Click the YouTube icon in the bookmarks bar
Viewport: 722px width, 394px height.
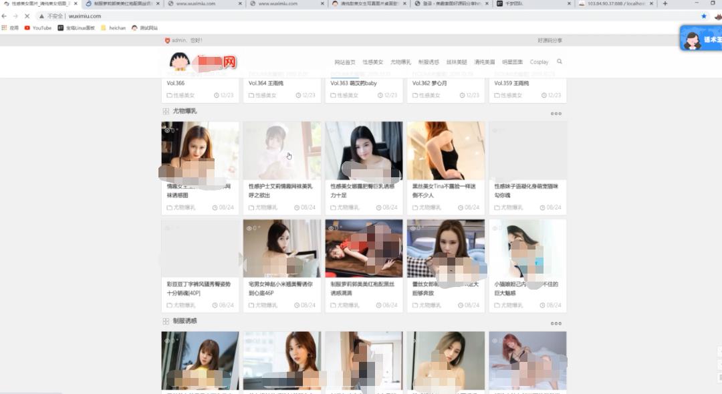[27, 27]
